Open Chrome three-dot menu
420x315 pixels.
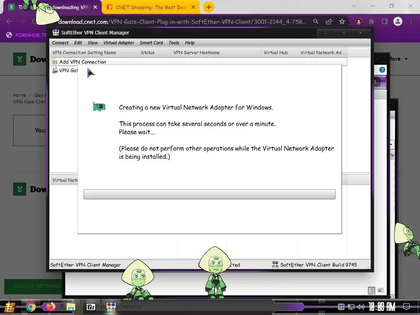coord(411,21)
